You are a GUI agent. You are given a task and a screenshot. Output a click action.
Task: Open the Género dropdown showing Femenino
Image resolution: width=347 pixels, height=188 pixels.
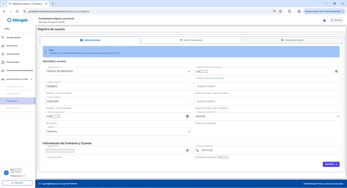click(x=118, y=132)
